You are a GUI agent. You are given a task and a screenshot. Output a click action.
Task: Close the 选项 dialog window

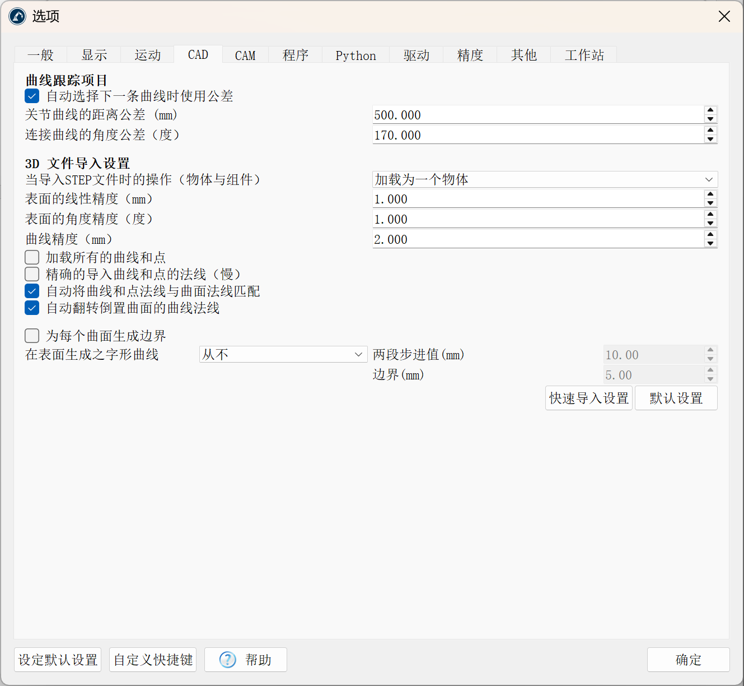coord(724,16)
